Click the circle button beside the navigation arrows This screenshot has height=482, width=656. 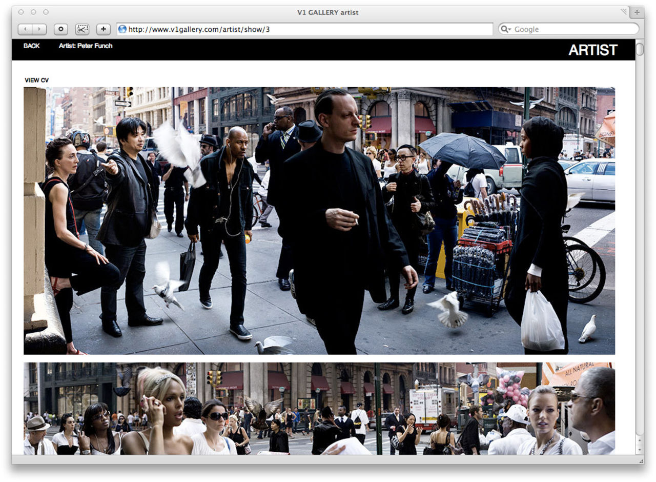pyautogui.click(x=61, y=29)
